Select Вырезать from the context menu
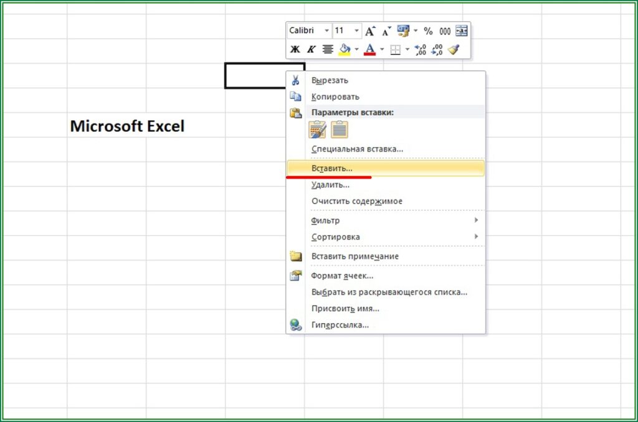 pos(386,80)
